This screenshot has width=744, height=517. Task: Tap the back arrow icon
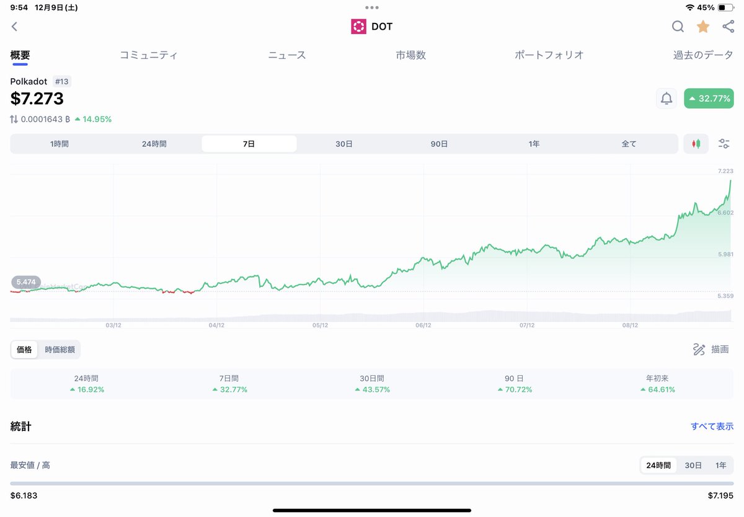tap(14, 27)
